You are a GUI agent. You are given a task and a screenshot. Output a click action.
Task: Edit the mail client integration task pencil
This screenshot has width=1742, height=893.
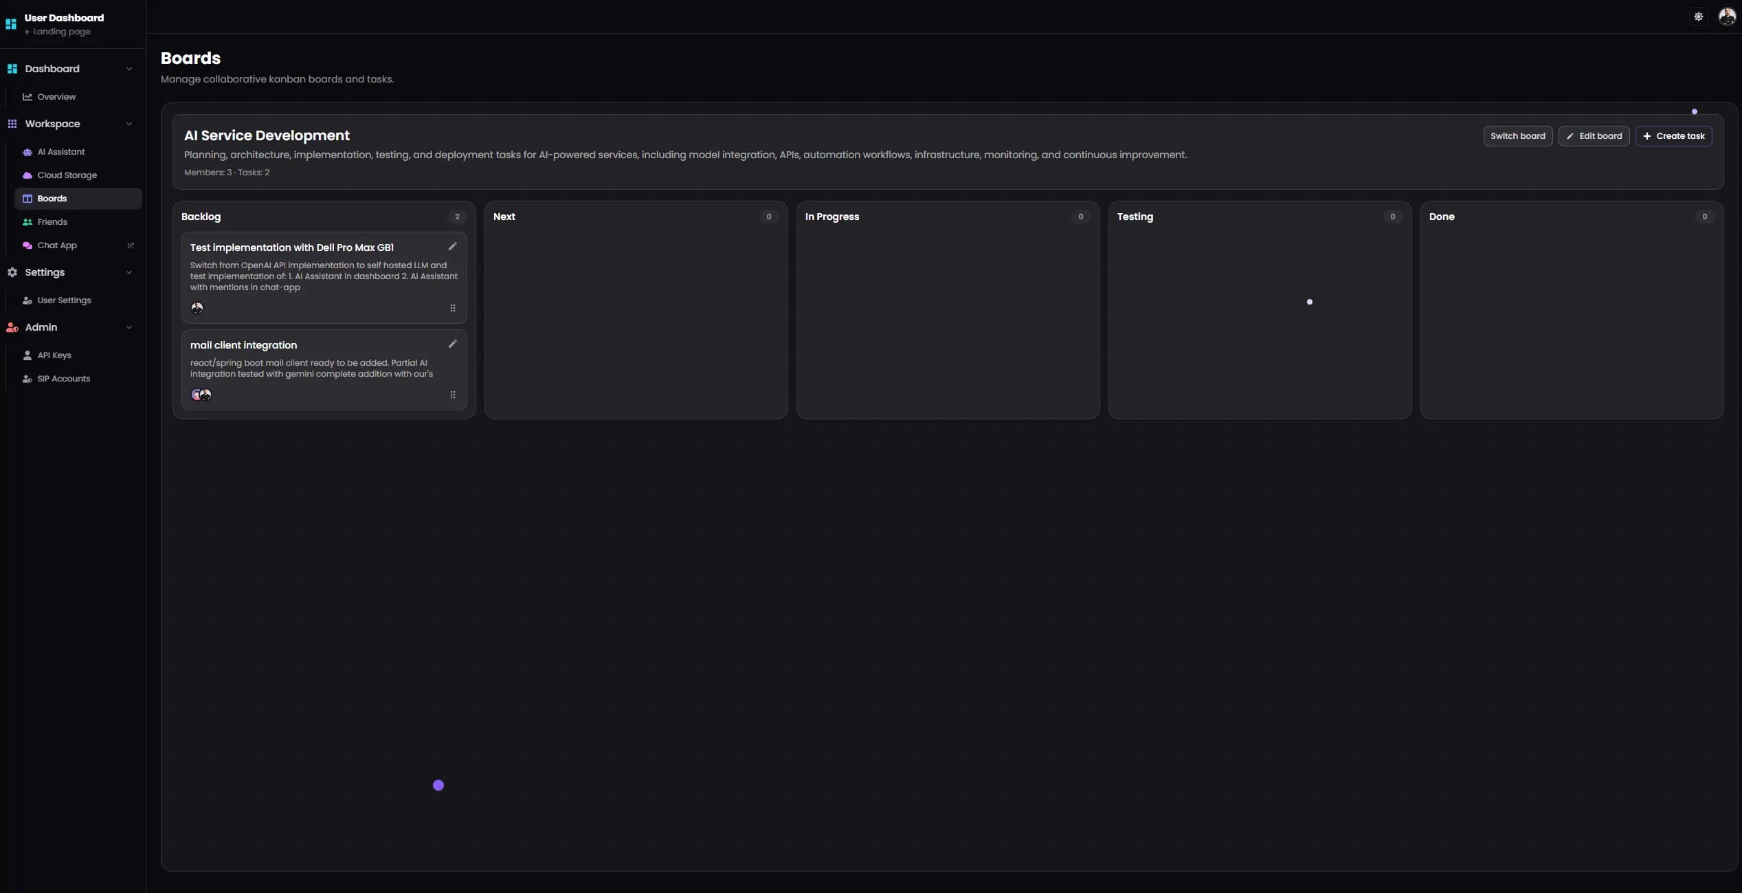(452, 344)
